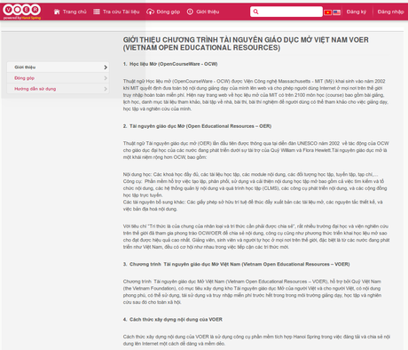This screenshot has width=408, height=350.
Task: Click the magnifier search icon
Action: (255, 12)
